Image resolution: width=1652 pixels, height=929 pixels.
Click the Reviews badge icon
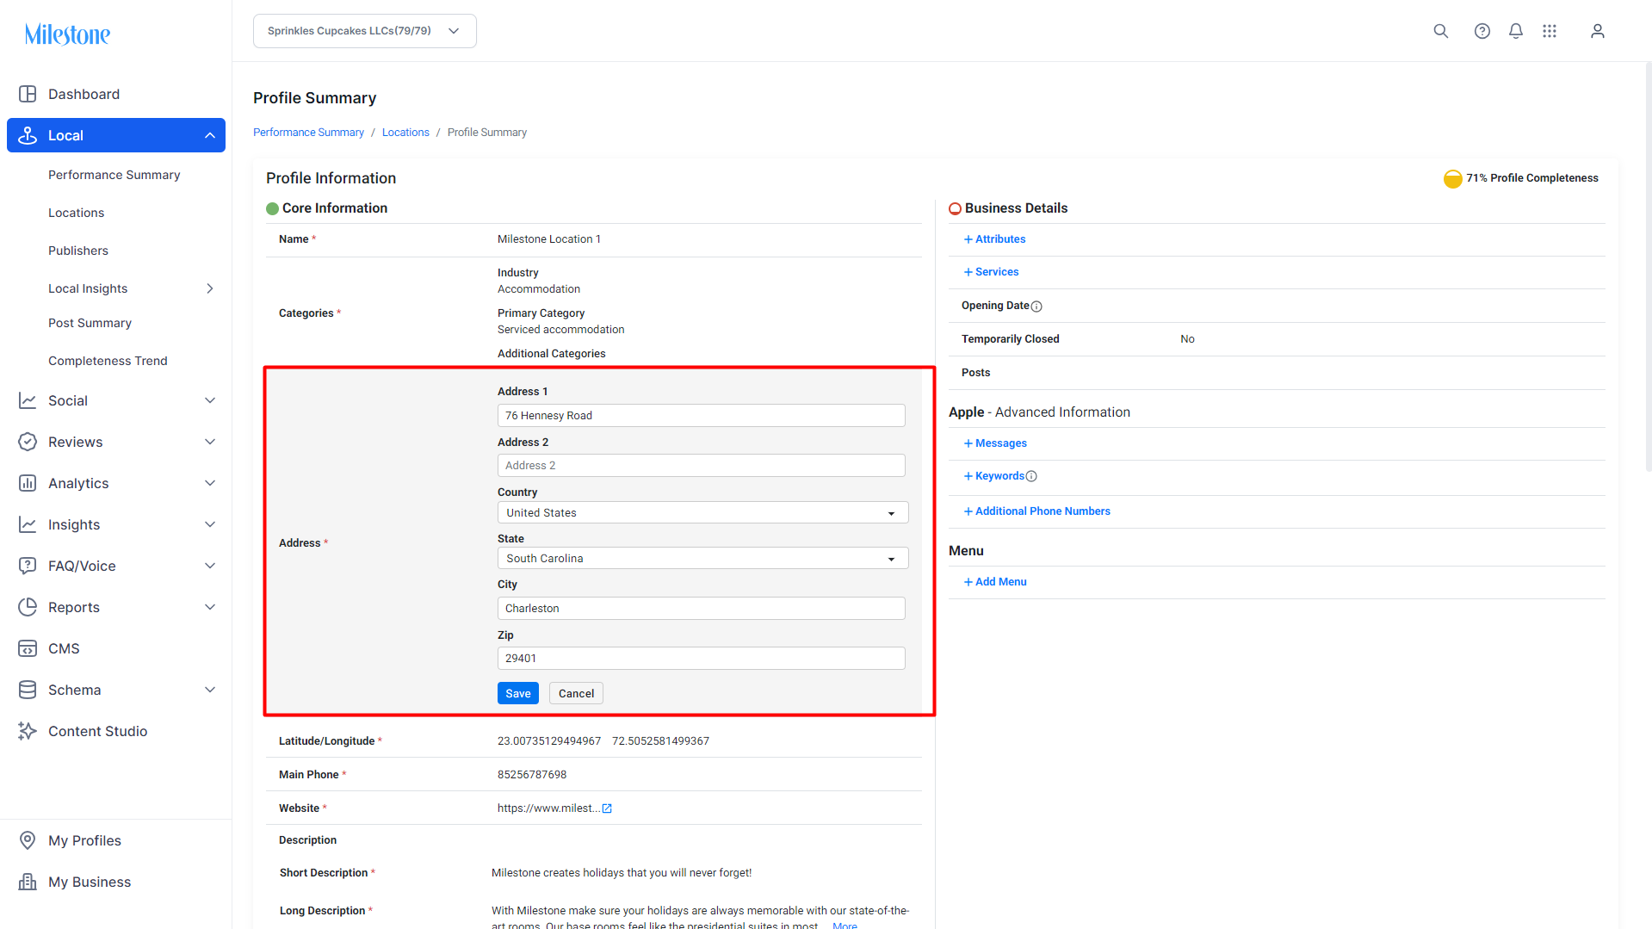pyautogui.click(x=28, y=442)
